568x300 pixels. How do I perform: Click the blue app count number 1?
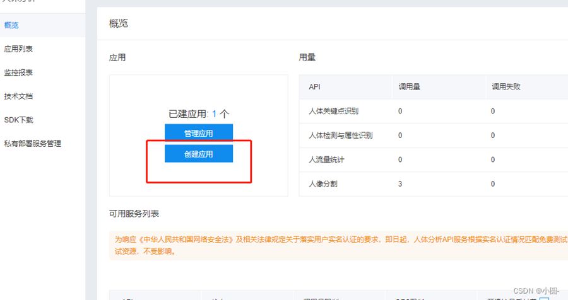coord(214,114)
